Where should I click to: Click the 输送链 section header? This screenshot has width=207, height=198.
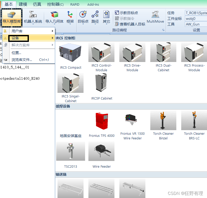coord(131,175)
